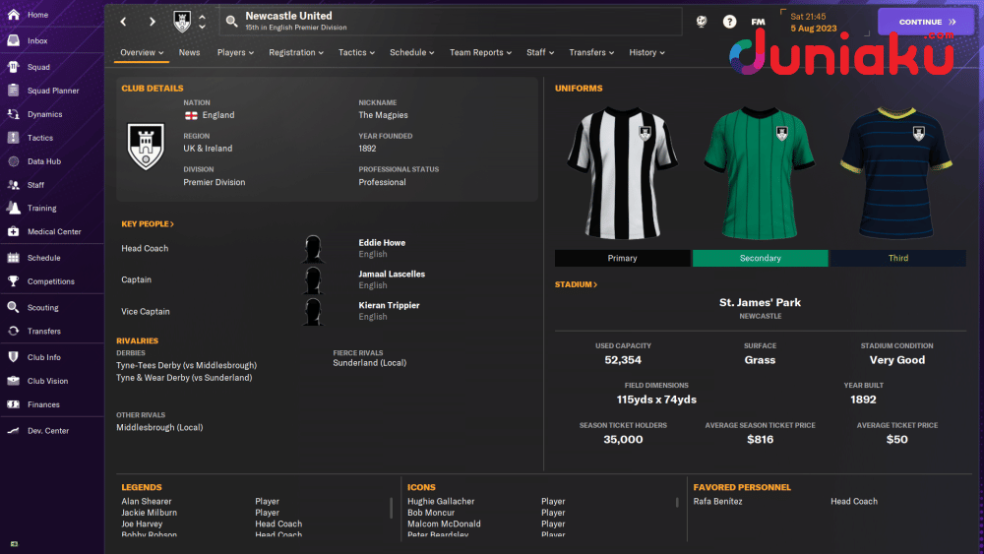Select the Primary uniform tab

[x=623, y=258]
